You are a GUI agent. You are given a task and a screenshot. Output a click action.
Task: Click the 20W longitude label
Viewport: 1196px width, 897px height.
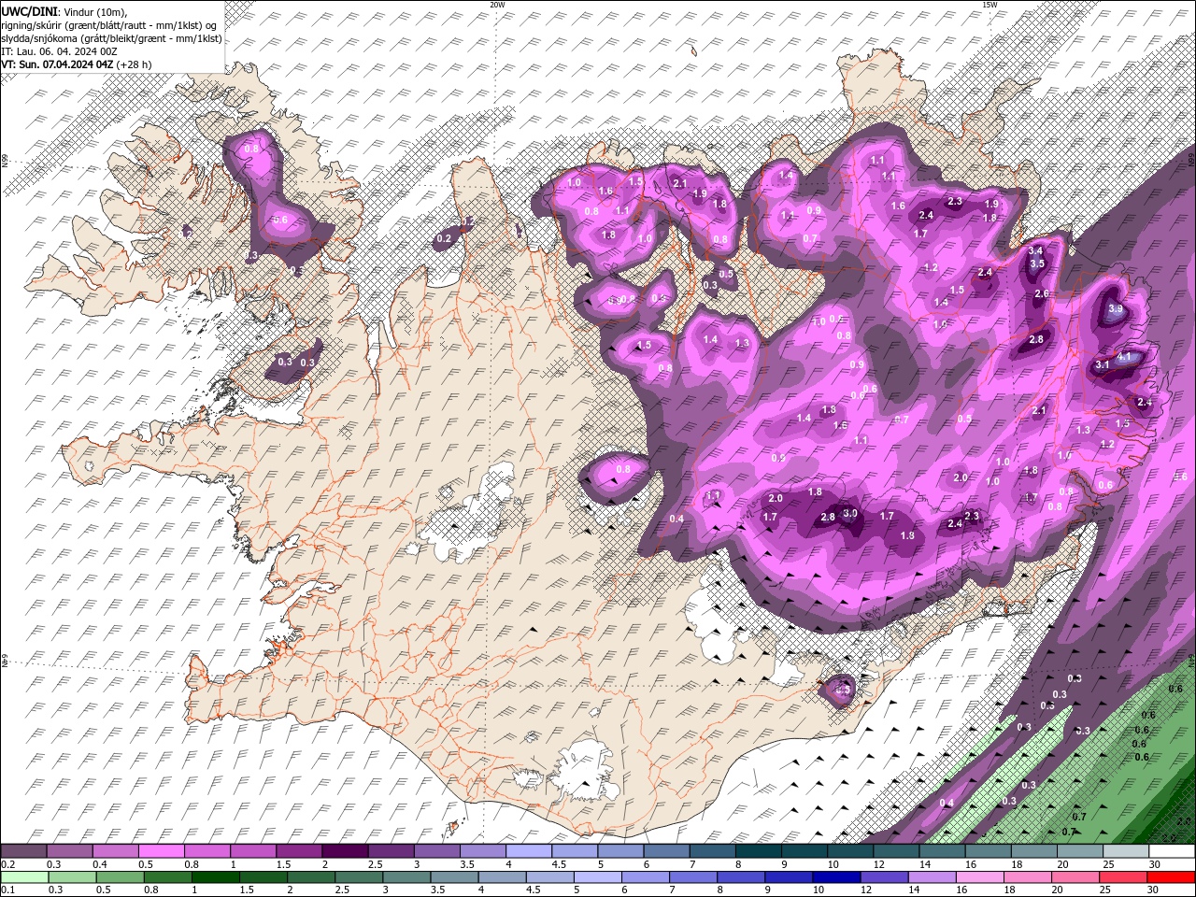pyautogui.click(x=497, y=4)
